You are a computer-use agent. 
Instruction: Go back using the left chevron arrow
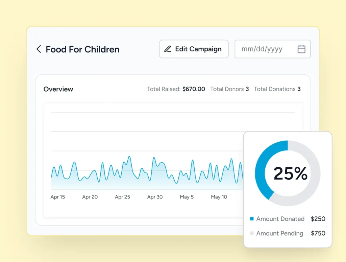[39, 49]
